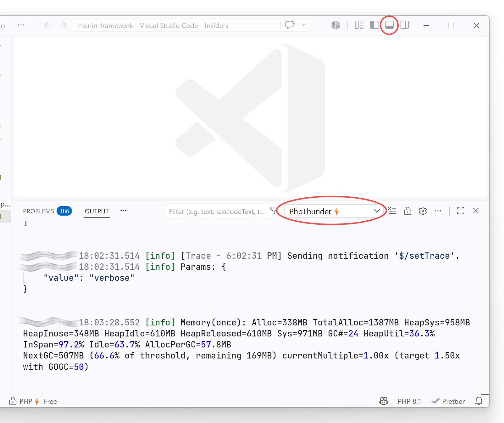Open the title bar ellipsis menu
The width and height of the screenshot is (504, 423).
(21, 25)
